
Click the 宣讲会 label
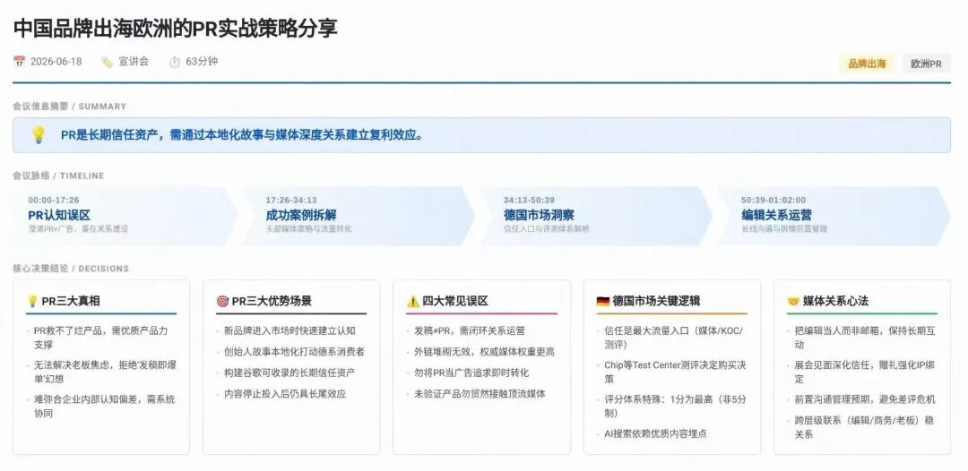point(134,62)
